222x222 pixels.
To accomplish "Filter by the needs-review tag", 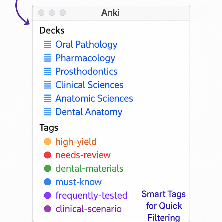I will 83,155.
